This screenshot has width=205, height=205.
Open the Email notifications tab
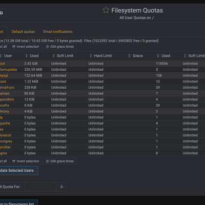[58, 32]
